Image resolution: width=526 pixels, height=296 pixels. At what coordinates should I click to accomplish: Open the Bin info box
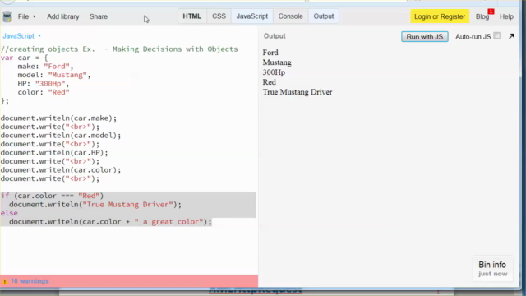point(492,269)
